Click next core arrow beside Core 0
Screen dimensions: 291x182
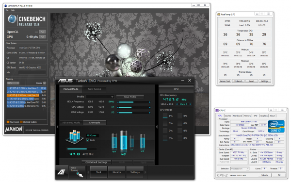tap(190, 104)
